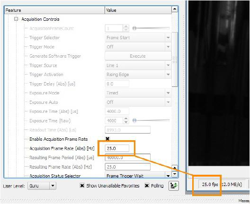
Task: Select Enable Acquisition Frame Rate row label
Action: click(x=59, y=139)
